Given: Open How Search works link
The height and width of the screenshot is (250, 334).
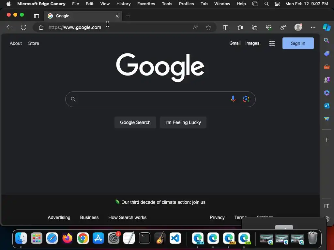Looking at the screenshot, I should pos(128,217).
